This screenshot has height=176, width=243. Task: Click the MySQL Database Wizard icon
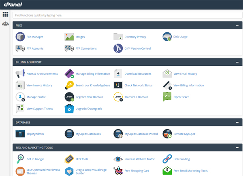pos(118,134)
